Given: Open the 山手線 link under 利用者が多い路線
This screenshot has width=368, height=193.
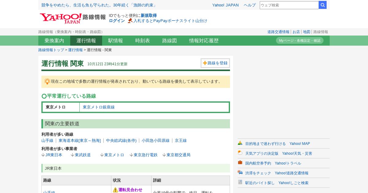Looking at the screenshot, I should point(47,141).
